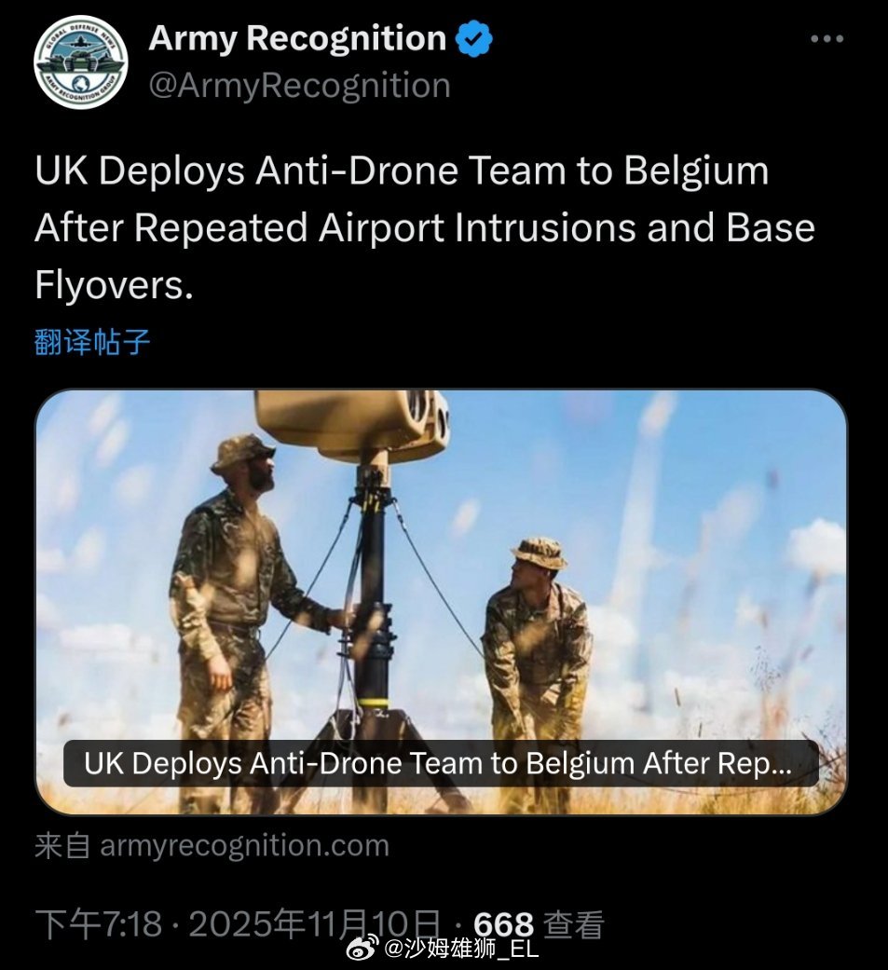Click the Weibo logo watermark icon
The width and height of the screenshot is (888, 970).
362,947
